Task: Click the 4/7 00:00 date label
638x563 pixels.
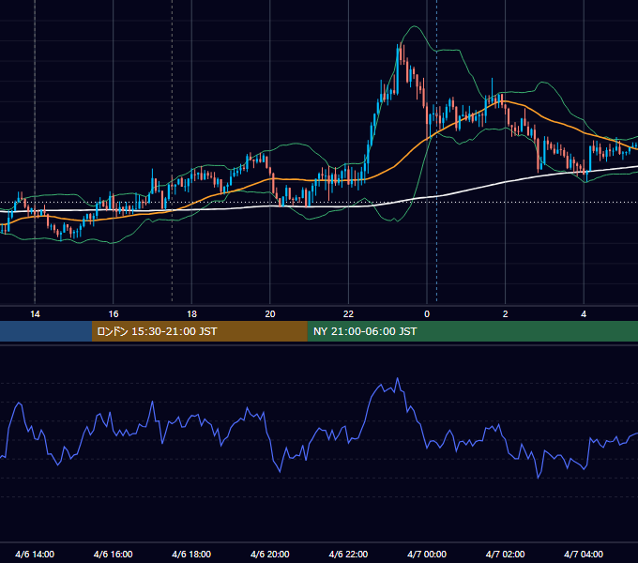Action: pyautogui.click(x=427, y=554)
